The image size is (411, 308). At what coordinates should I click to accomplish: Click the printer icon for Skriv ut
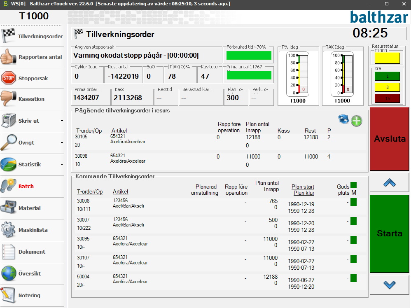point(8,121)
